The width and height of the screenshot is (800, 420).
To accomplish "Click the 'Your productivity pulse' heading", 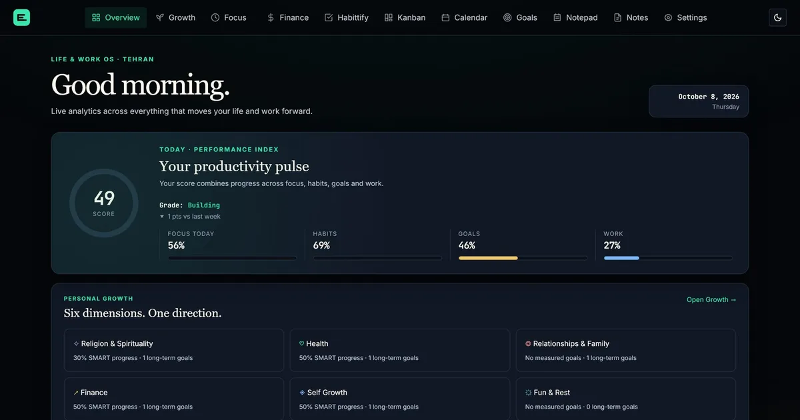I will pos(234,166).
